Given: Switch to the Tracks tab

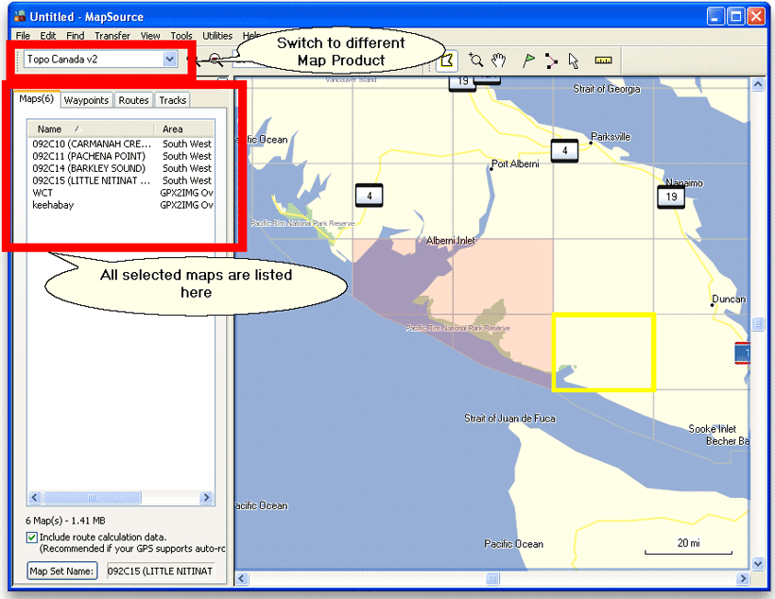Looking at the screenshot, I should tap(173, 100).
